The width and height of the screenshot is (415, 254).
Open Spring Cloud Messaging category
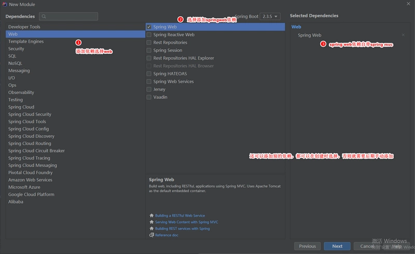(x=75, y=166)
